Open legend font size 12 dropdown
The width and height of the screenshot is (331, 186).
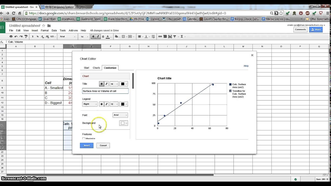[114, 104]
